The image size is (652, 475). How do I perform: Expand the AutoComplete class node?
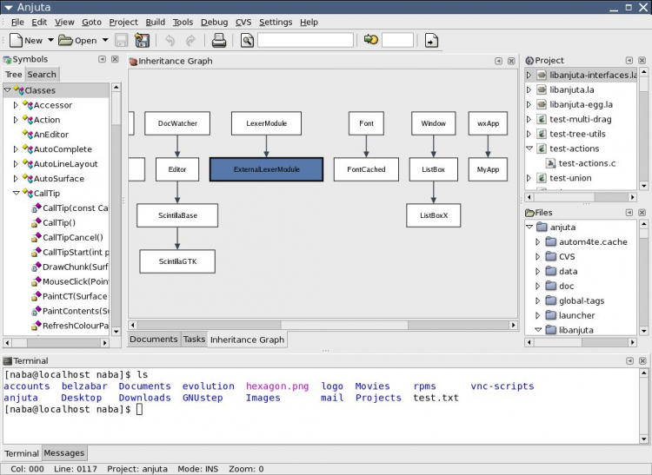pyautogui.click(x=16, y=149)
